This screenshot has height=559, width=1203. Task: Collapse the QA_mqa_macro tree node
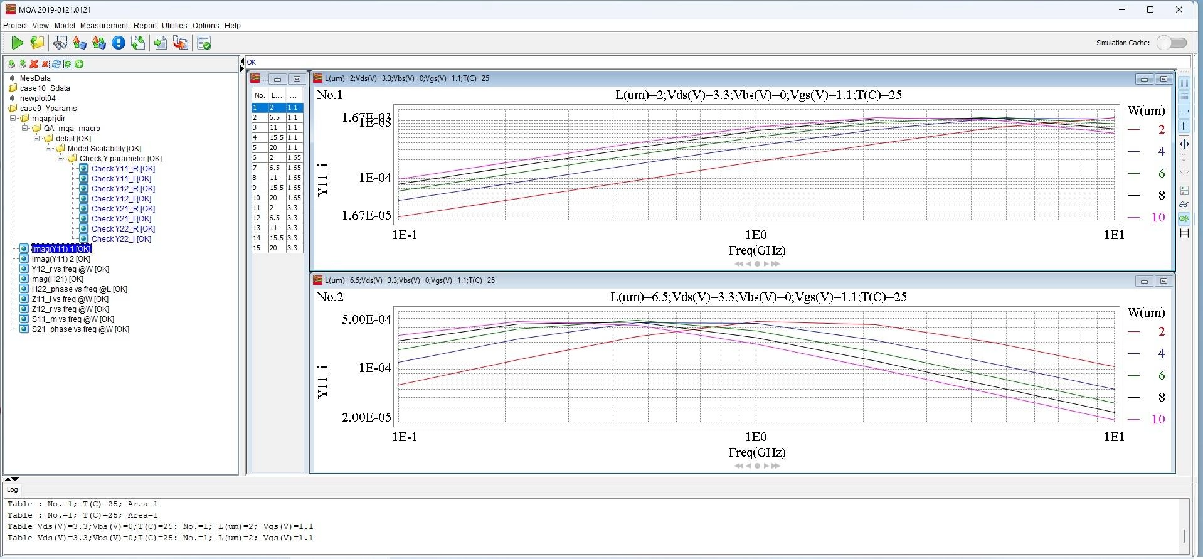coord(25,128)
